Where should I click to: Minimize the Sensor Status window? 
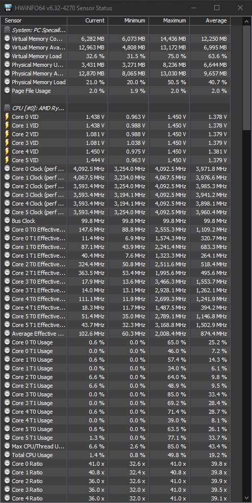193,8
